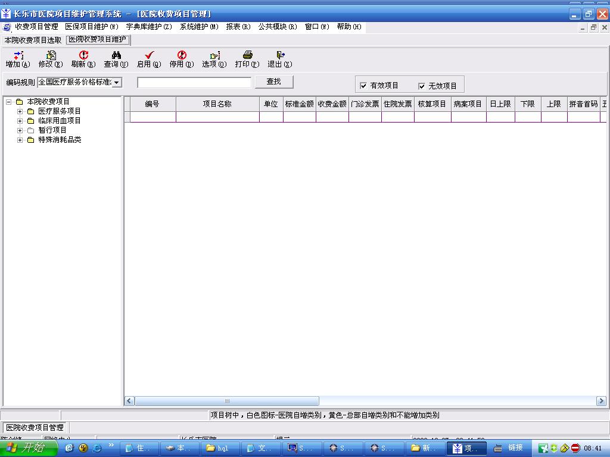Click the 开始 Start button
610x457 pixels.
pos(28,447)
